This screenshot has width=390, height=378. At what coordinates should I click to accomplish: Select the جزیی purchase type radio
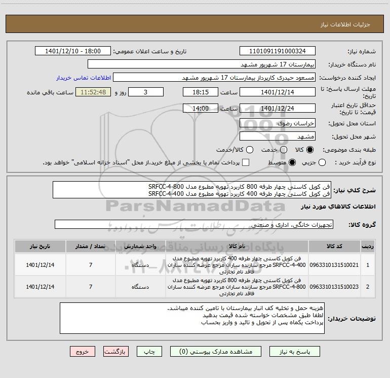(322, 162)
